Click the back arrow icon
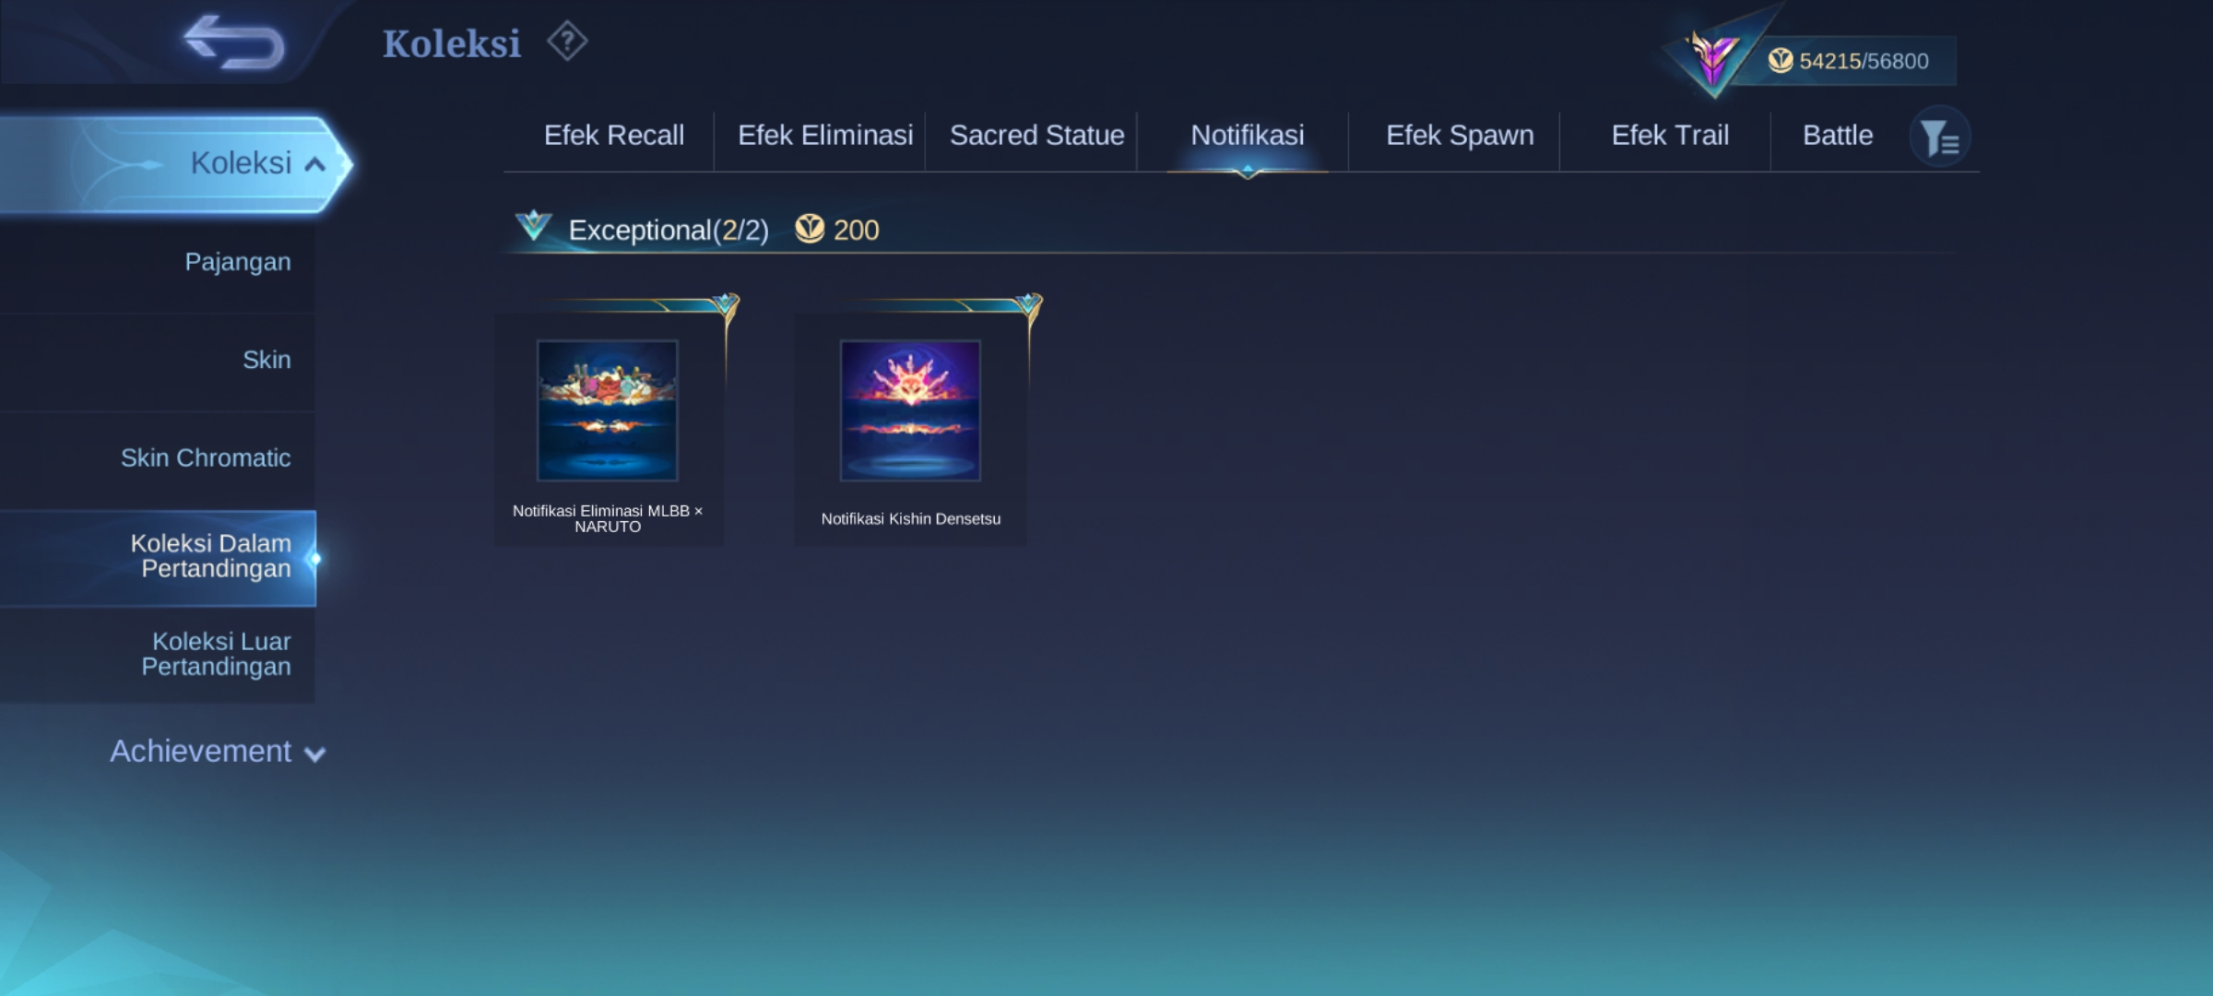The image size is (2213, 996). [234, 42]
